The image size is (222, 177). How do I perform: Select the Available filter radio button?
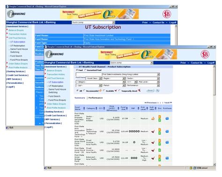104,91
